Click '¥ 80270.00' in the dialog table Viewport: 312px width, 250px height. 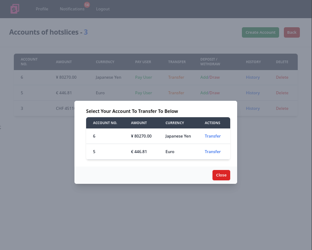tap(141, 136)
